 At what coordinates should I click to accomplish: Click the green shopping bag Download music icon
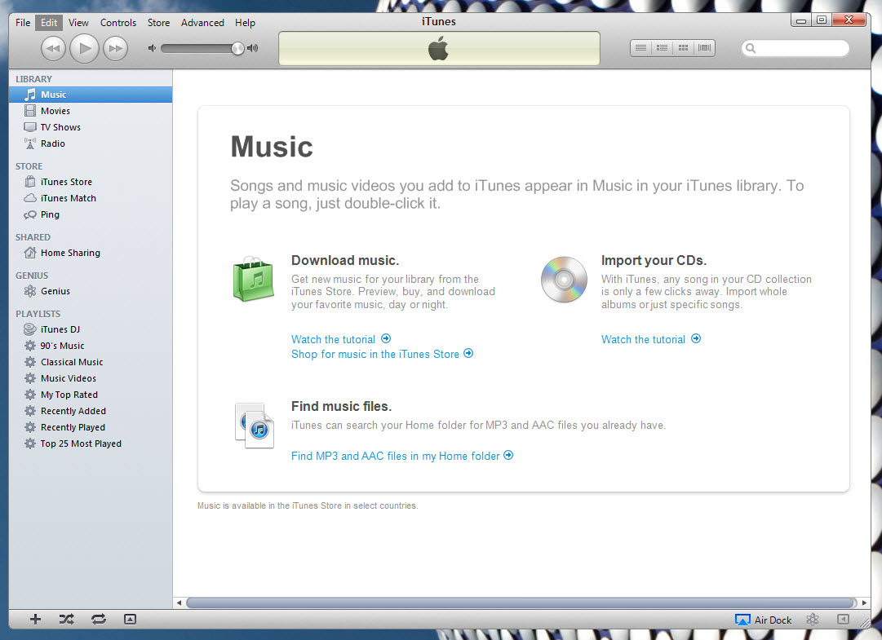point(254,279)
